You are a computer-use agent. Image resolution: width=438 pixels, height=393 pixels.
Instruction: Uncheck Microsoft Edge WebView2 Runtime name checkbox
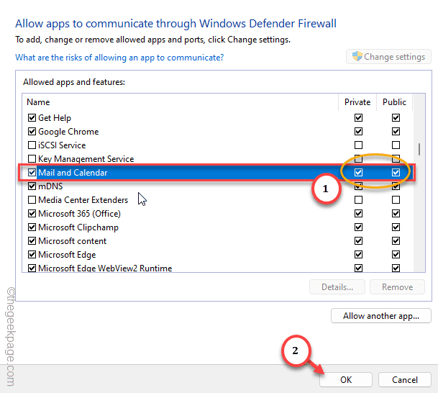pyautogui.click(x=32, y=268)
